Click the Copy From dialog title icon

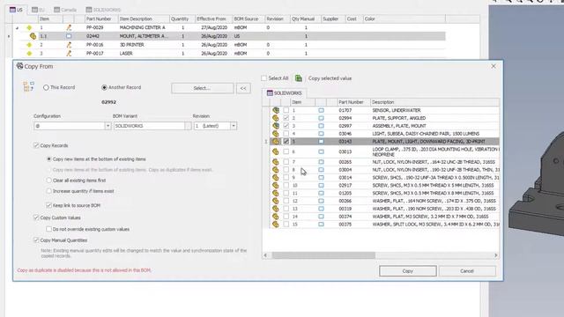tap(19, 66)
